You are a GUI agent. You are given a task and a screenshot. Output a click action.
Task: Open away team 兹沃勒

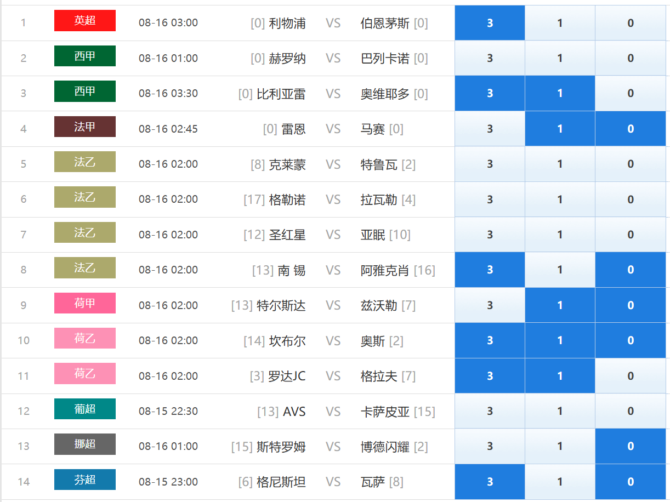click(379, 305)
